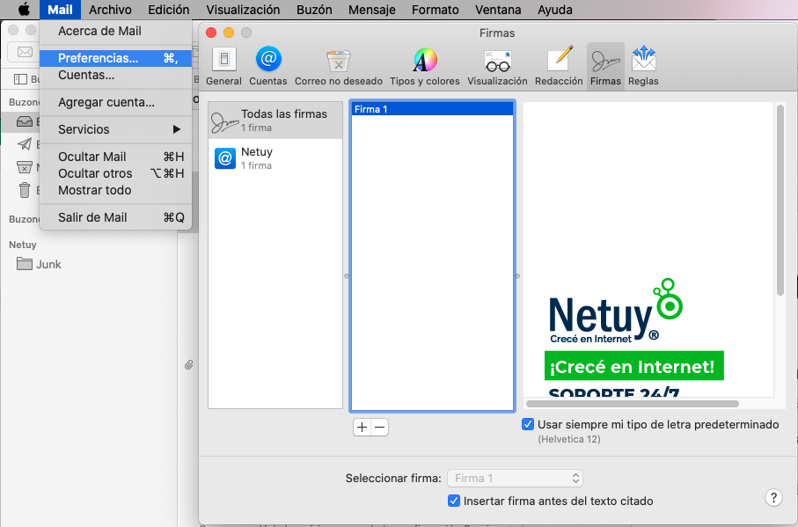Choose Agregar cuenta… menu item

115,102
